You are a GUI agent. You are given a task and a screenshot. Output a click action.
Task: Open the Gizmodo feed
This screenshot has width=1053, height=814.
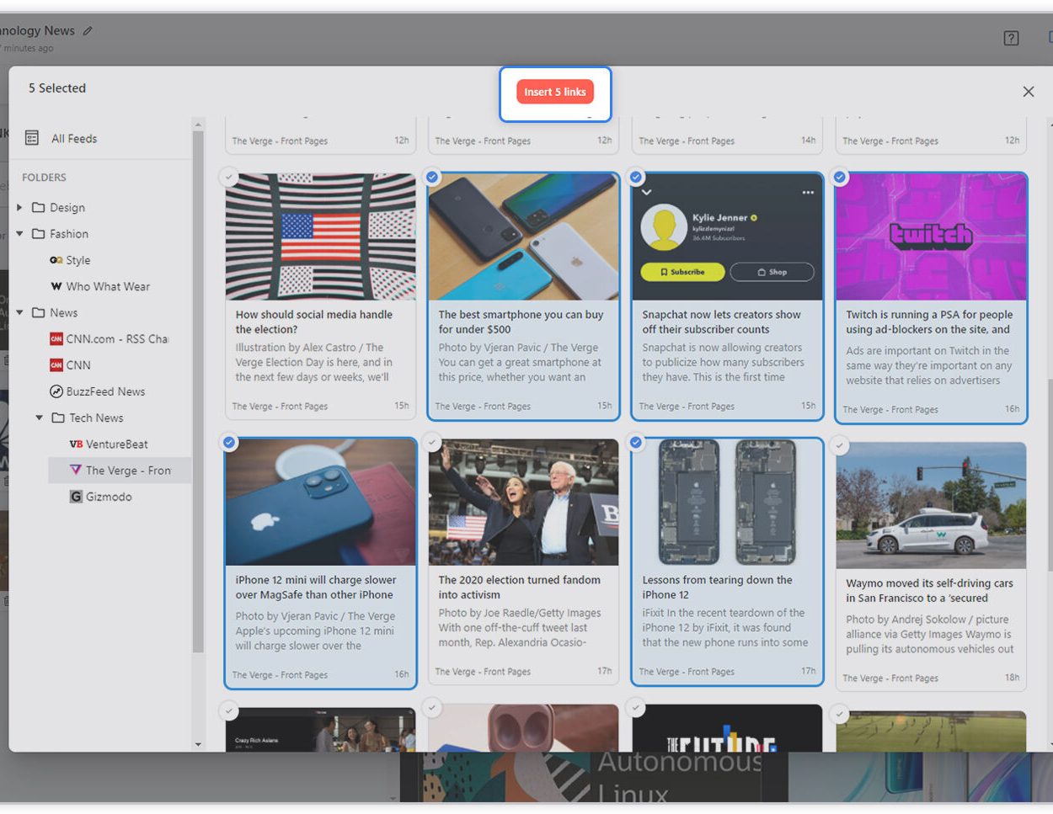[109, 497]
